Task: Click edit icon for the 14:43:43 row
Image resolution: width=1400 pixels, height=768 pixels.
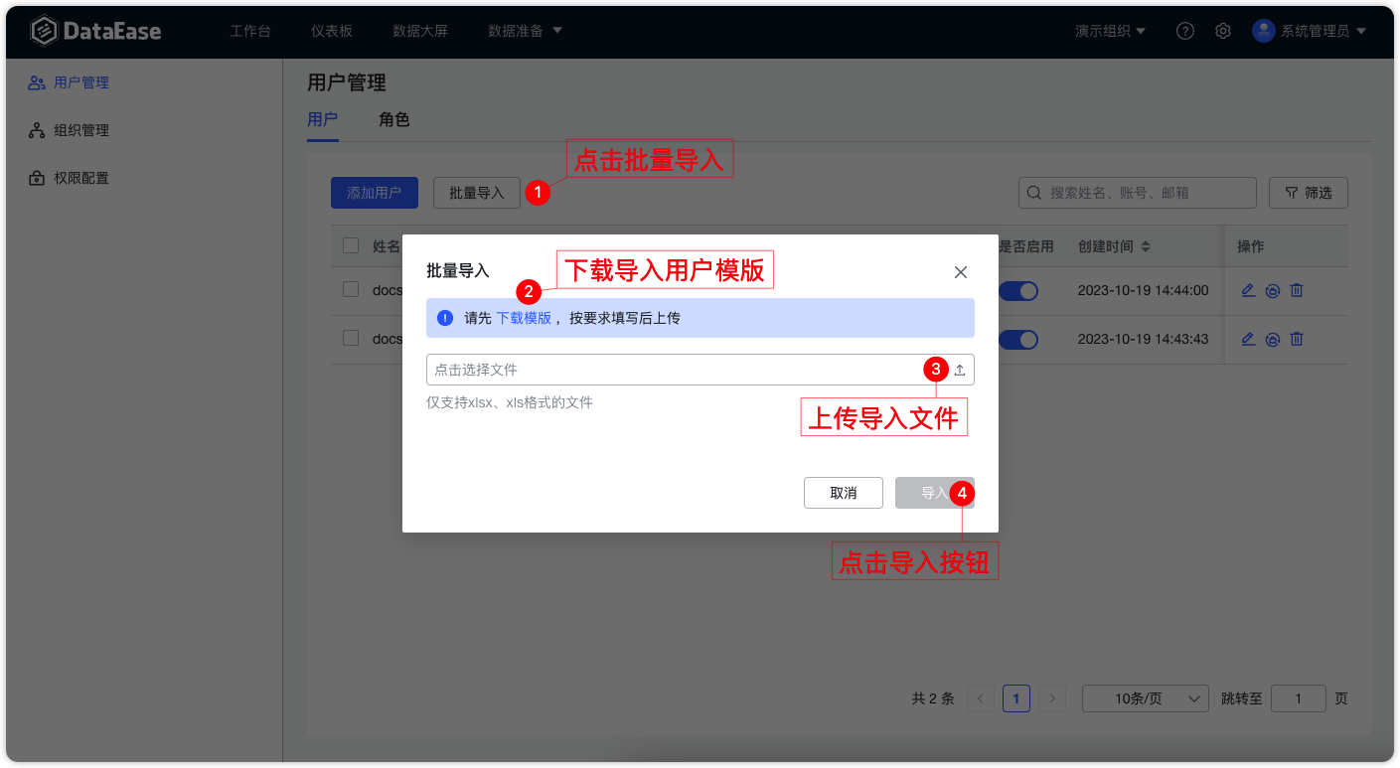Action: [x=1249, y=339]
